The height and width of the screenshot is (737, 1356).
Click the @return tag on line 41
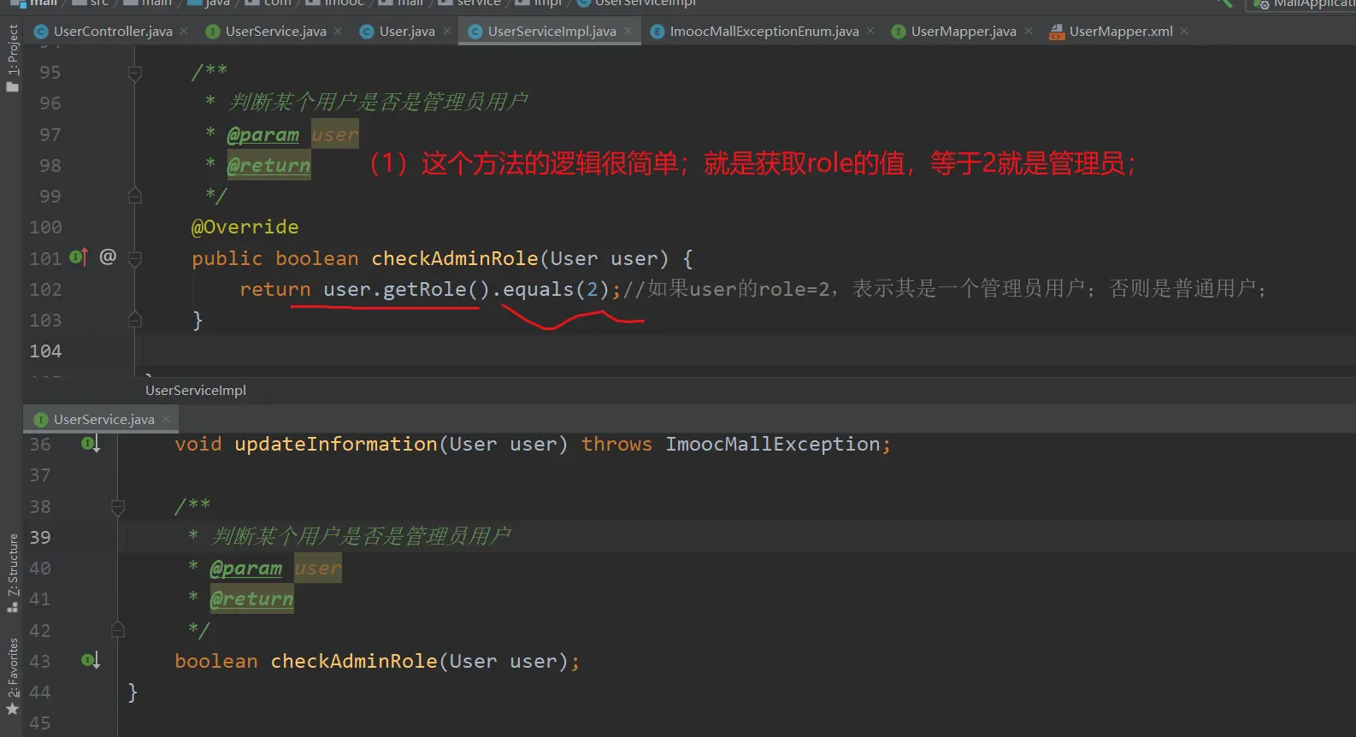[251, 599]
